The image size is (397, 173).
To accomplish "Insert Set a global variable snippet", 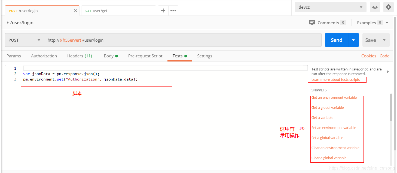I will coord(327,138).
